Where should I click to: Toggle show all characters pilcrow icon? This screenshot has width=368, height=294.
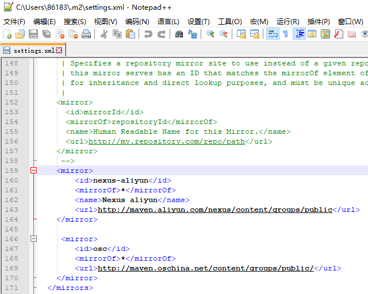coord(285,34)
